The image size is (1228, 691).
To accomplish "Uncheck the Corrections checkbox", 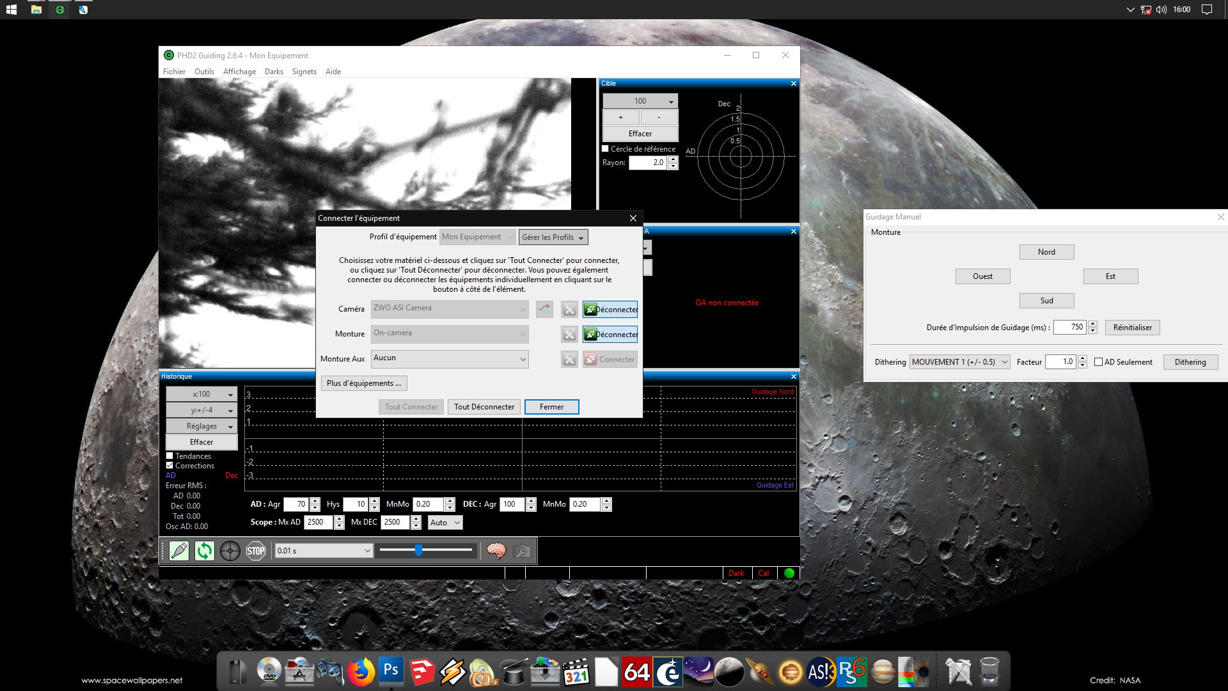I will pyautogui.click(x=170, y=466).
